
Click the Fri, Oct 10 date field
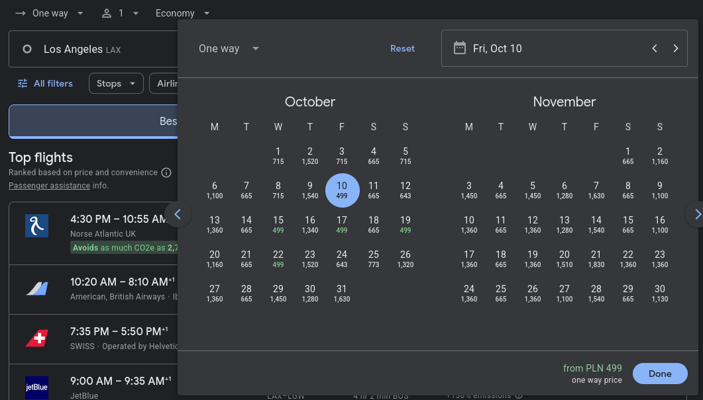coord(564,48)
